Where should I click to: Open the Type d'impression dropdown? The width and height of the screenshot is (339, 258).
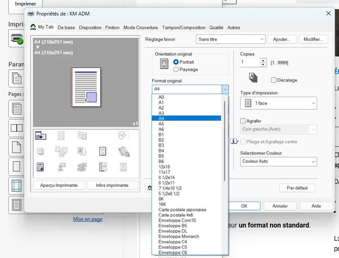(x=278, y=103)
